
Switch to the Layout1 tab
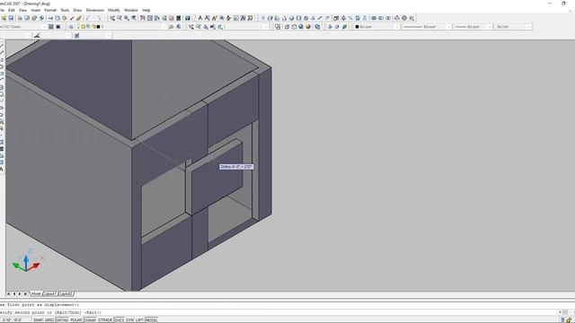[x=49, y=293]
